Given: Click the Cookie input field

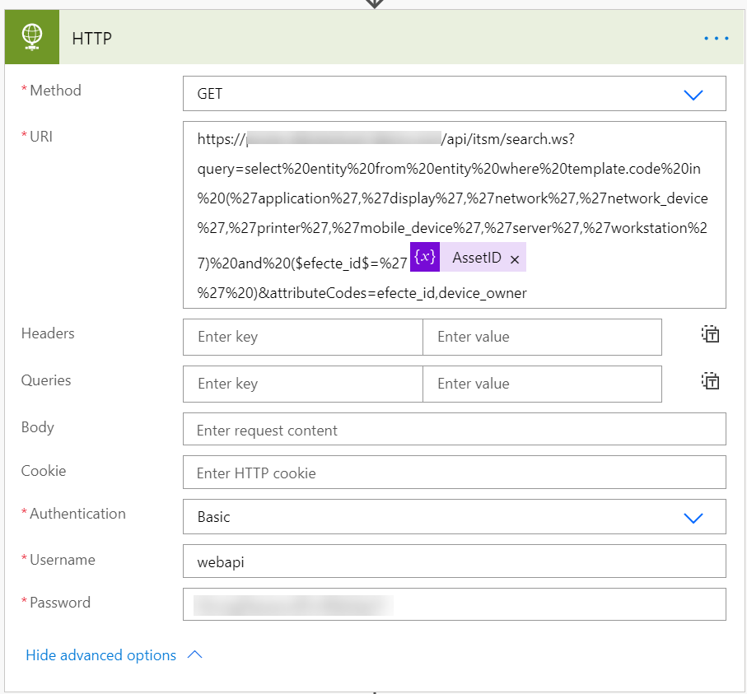Looking at the screenshot, I should [x=454, y=473].
